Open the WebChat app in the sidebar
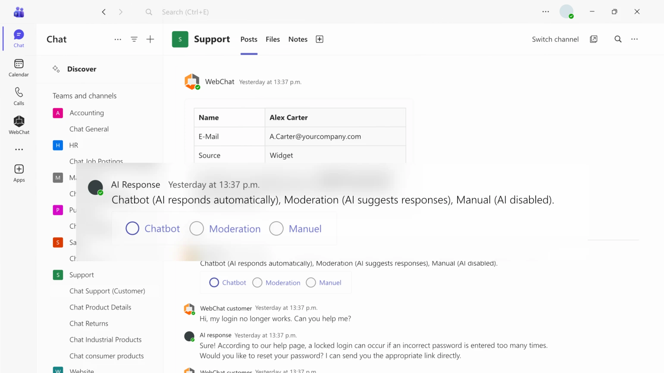 coord(19,124)
